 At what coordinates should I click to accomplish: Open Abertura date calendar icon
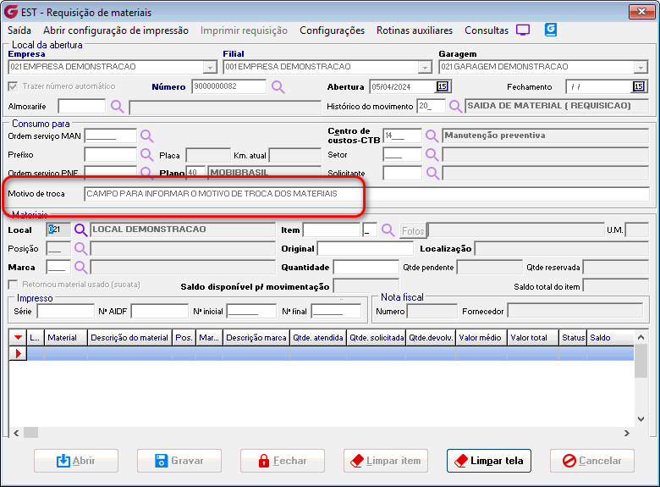click(x=443, y=86)
